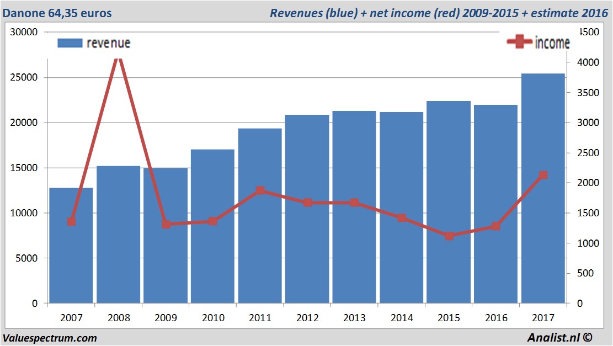The image size is (613, 346).
Task: Select the 2007 revenue bar
Action: click(71, 246)
